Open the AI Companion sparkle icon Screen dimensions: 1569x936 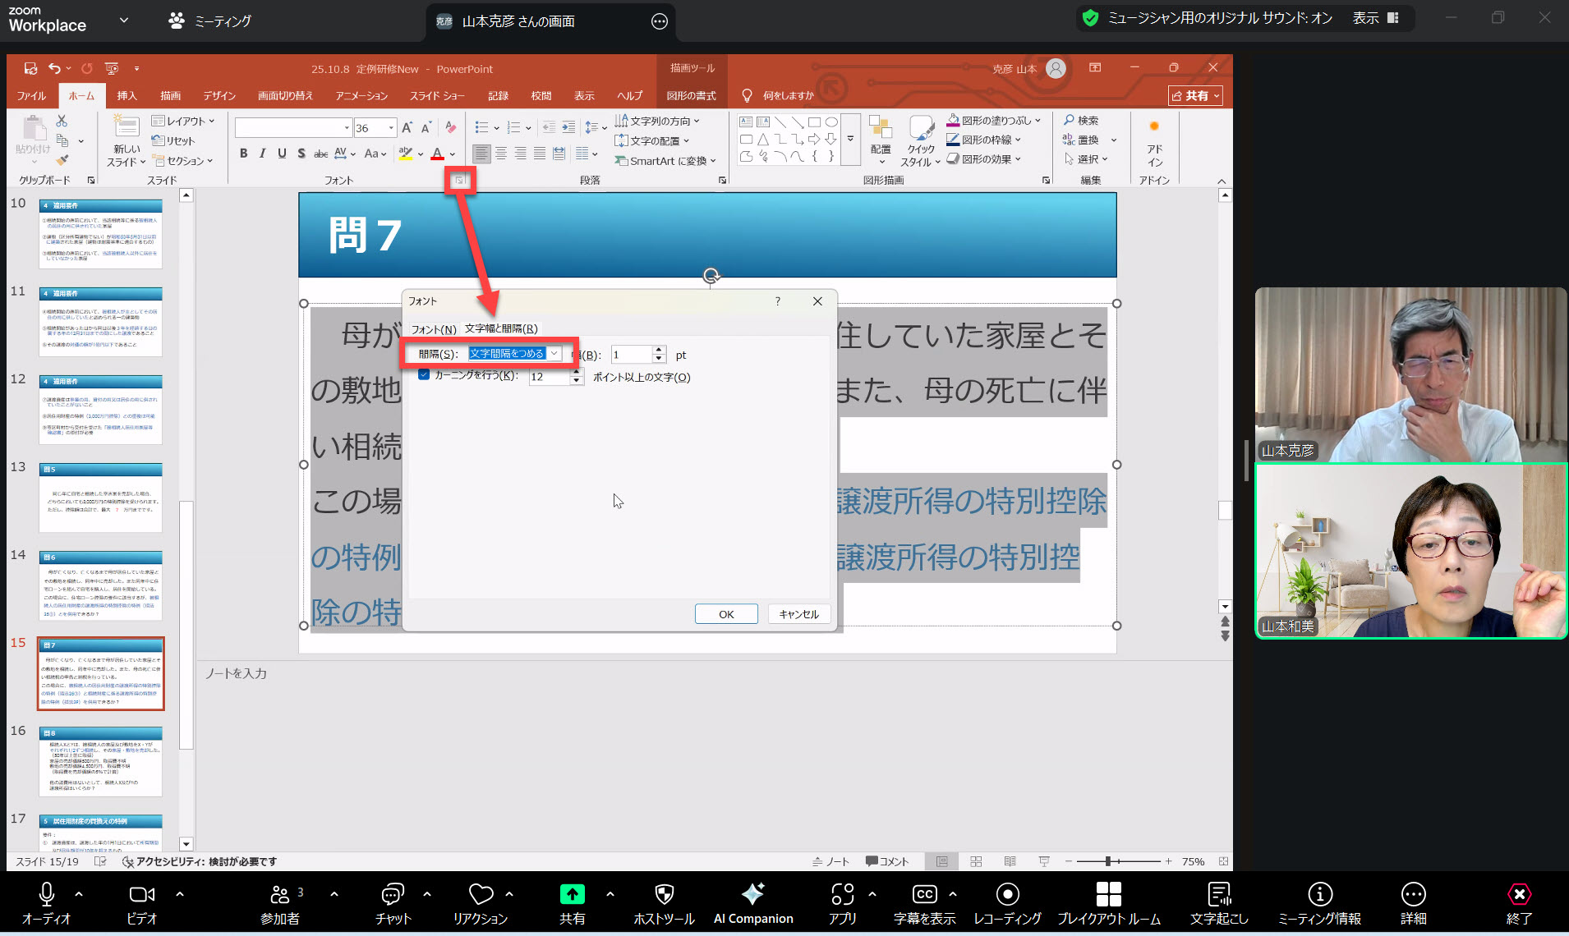pyautogui.click(x=752, y=894)
